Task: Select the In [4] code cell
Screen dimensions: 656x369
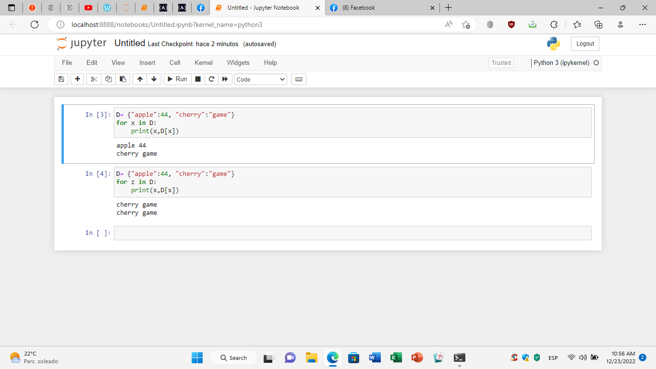Action: coord(336,182)
